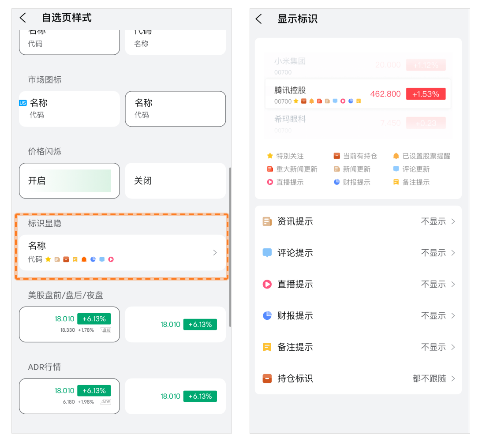Click the 财报提示 pie chart icon
Viewport: 482px width, 442px height.
(x=267, y=316)
